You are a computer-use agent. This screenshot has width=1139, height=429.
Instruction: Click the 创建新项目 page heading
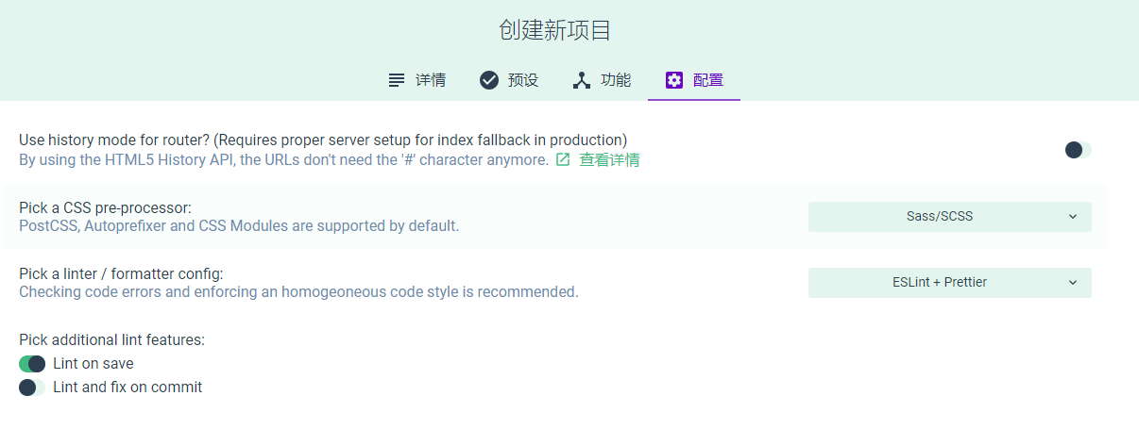click(x=555, y=30)
